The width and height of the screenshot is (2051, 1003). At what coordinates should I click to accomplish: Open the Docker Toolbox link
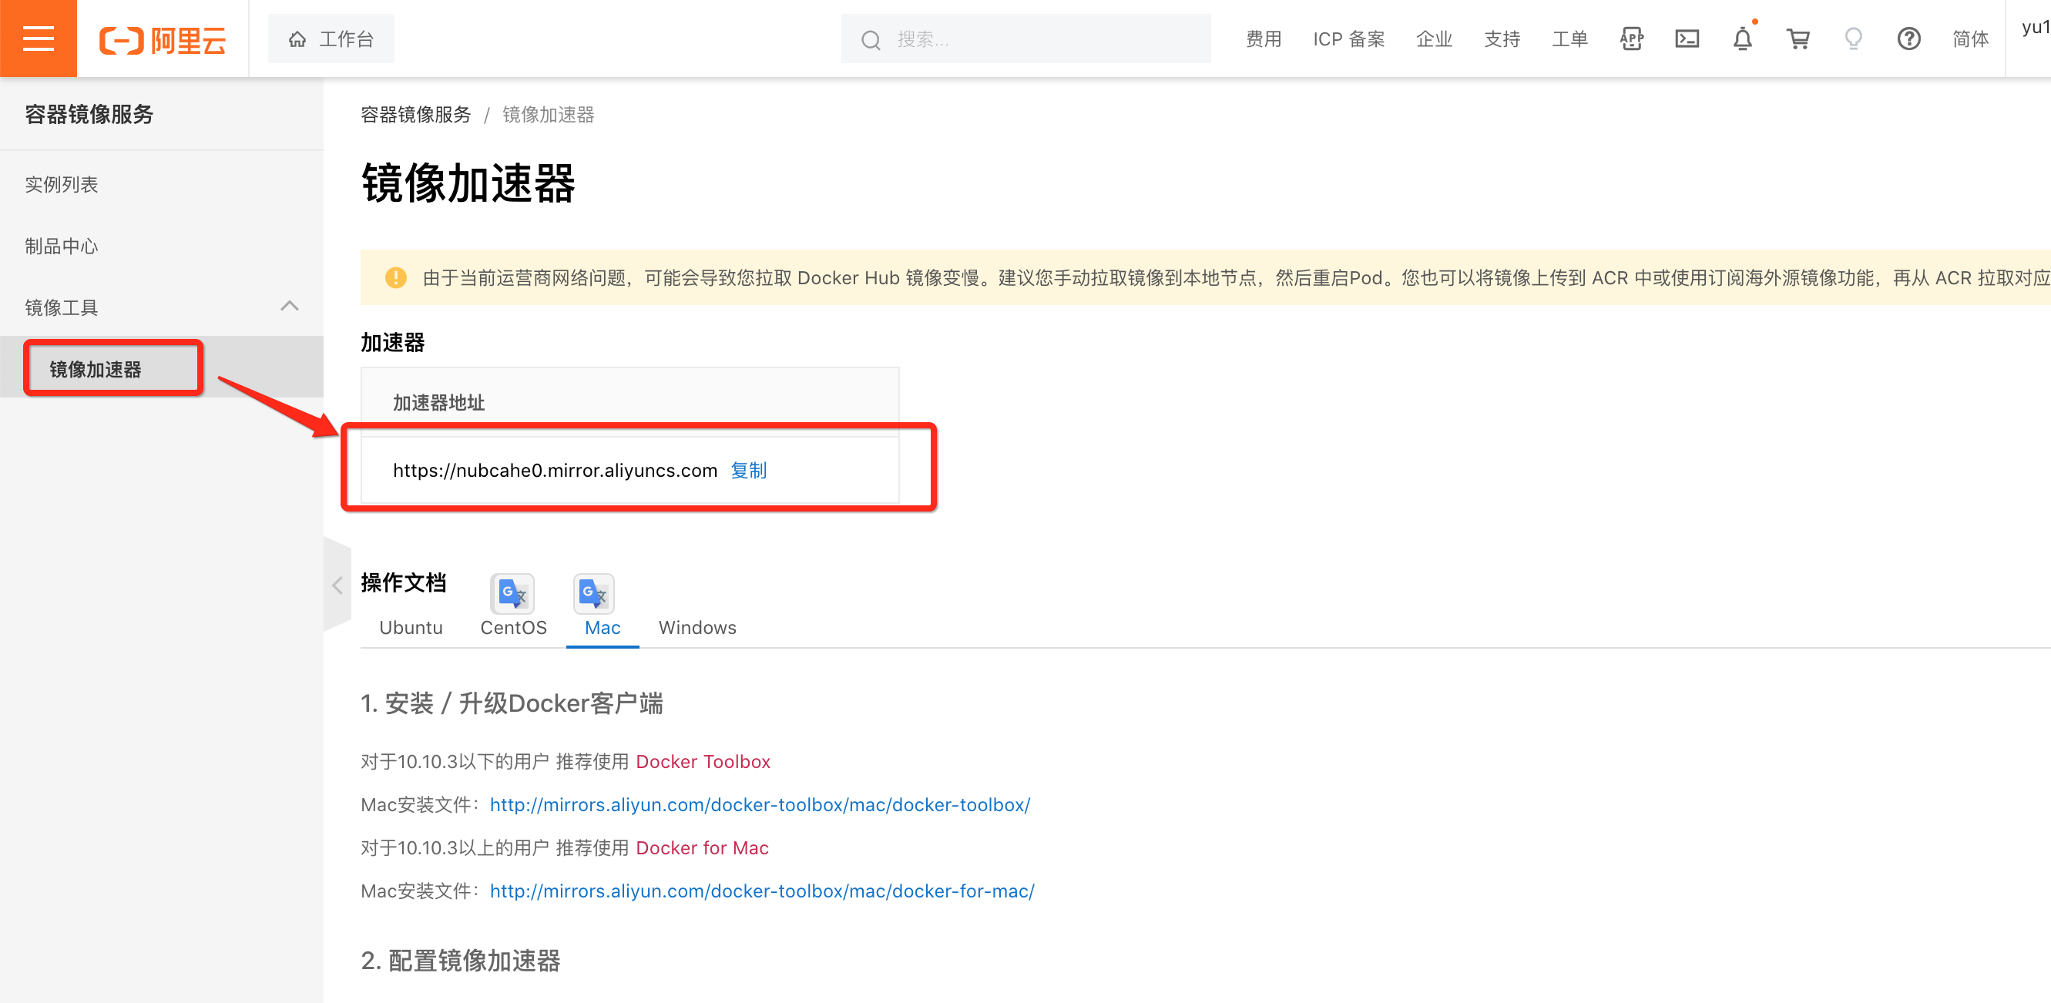click(x=703, y=762)
